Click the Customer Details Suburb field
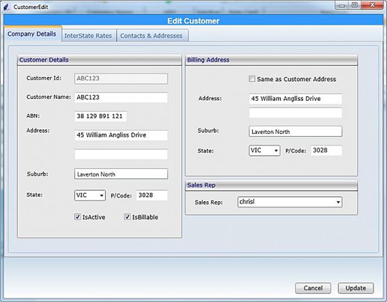Viewport: 387px width, 302px height. [x=121, y=174]
